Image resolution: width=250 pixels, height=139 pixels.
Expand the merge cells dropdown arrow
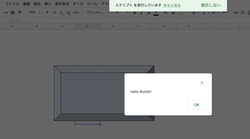186,13
